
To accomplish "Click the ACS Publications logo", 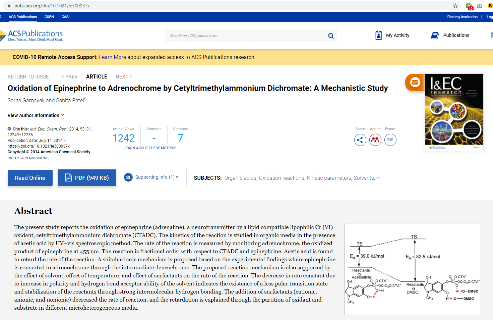I will [x=32, y=36].
